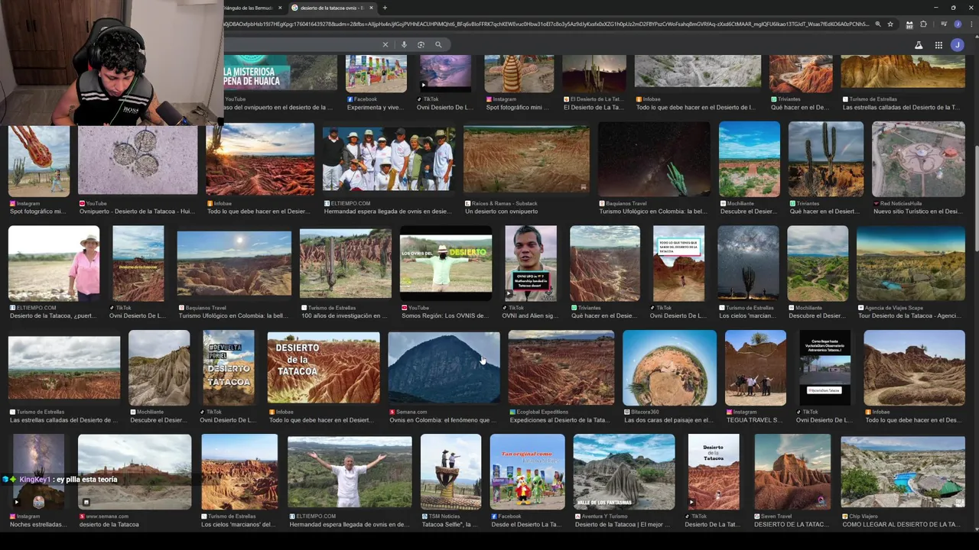This screenshot has height=550, width=979.
Task: Open Google Search Labs flask icon
Action: (919, 45)
